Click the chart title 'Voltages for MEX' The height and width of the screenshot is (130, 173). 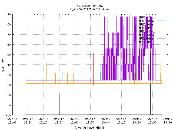click(x=90, y=6)
